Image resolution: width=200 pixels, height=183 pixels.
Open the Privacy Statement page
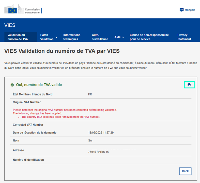[184, 37]
